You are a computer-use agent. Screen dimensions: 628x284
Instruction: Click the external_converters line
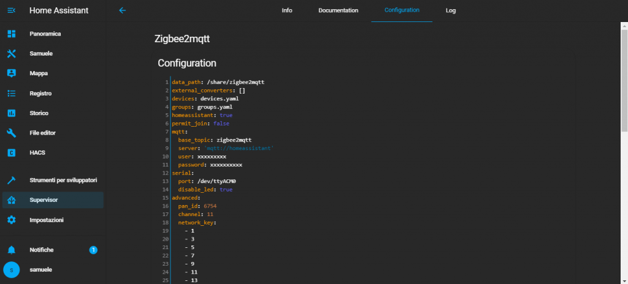209,91
